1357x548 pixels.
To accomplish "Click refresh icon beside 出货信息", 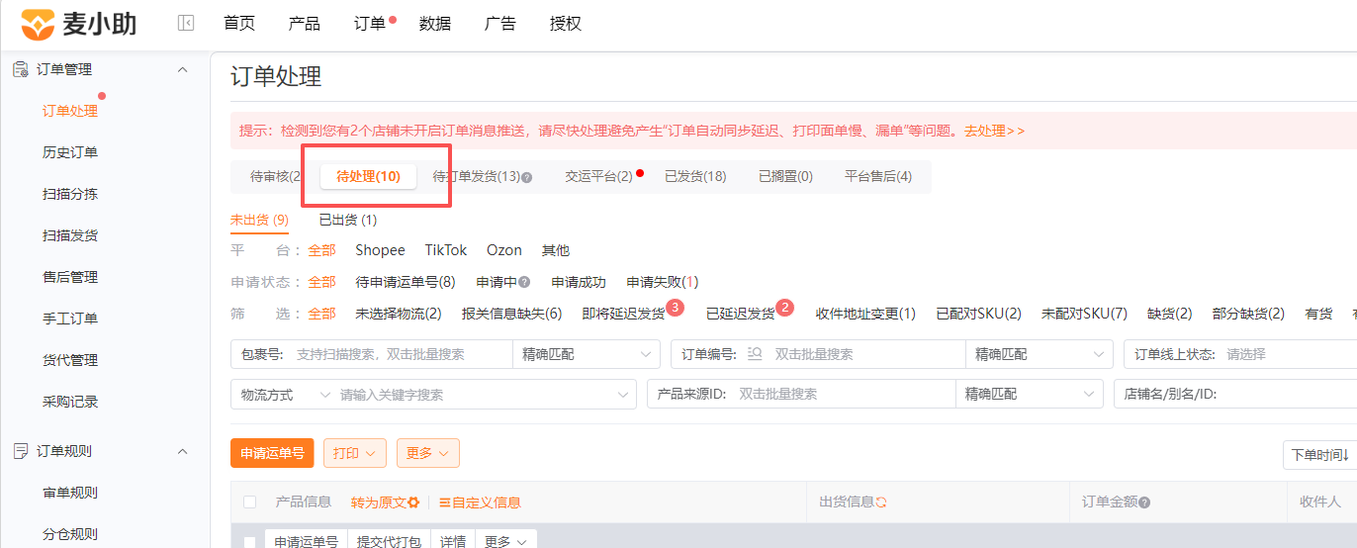I will 881,502.
